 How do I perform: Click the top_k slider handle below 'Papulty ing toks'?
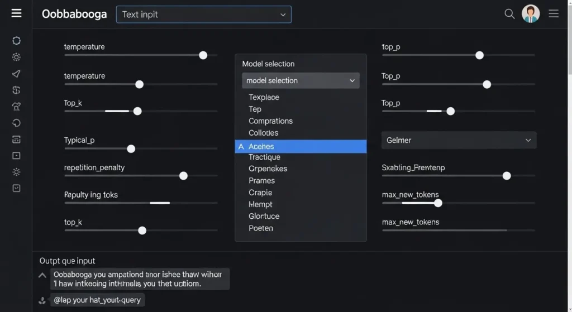tap(142, 231)
